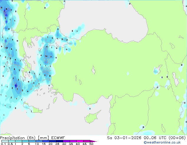Click the above-50 arrow tip of legend
187x145 pixels.
coord(93,141)
